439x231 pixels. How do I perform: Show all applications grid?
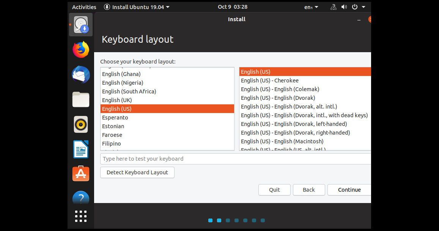[80, 216]
